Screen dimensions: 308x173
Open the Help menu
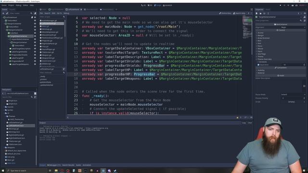[32, 5]
